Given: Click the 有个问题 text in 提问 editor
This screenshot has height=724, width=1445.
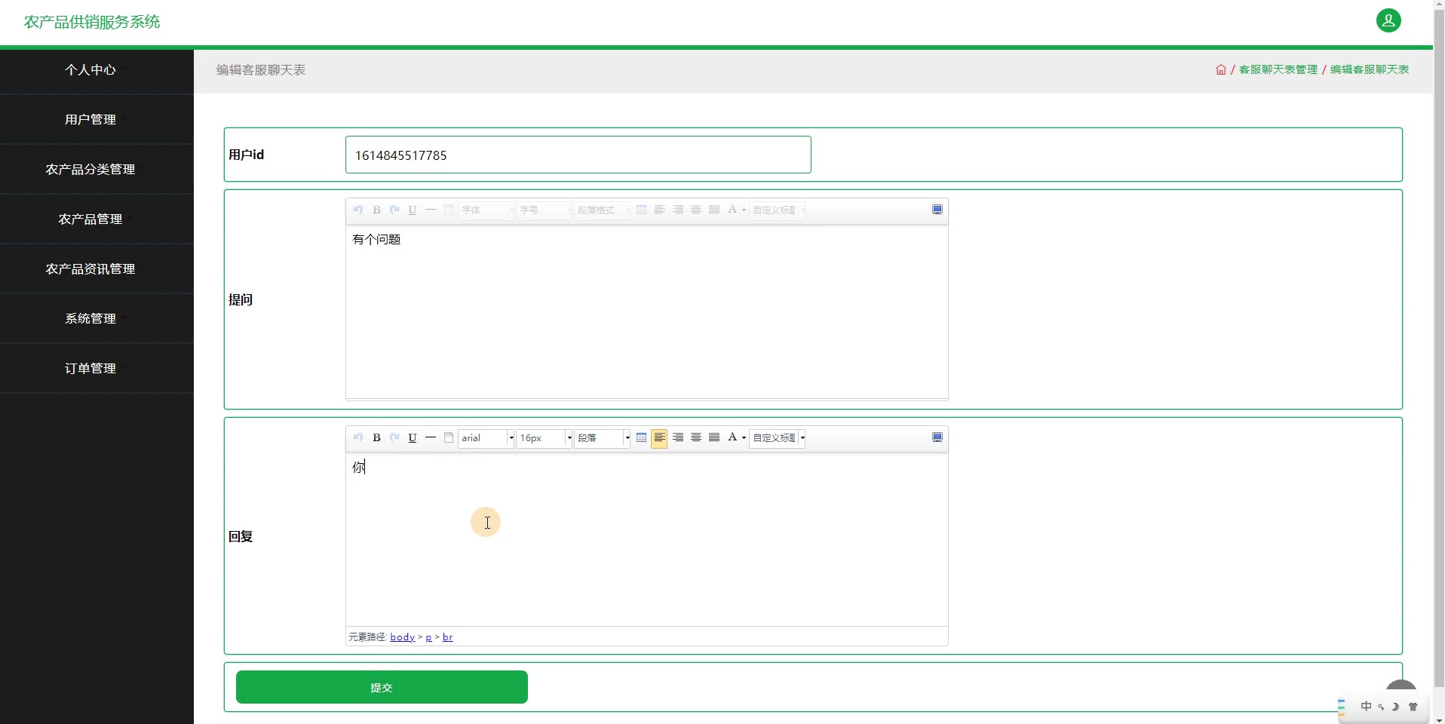Looking at the screenshot, I should click(376, 240).
